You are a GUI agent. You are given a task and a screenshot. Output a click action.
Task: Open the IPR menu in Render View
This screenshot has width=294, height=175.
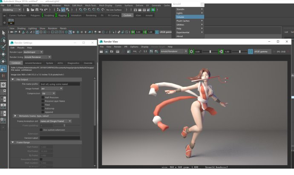click(126, 47)
